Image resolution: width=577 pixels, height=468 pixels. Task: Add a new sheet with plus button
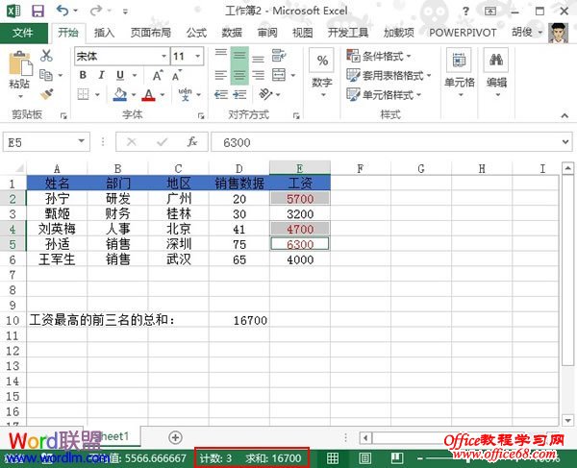(x=175, y=437)
